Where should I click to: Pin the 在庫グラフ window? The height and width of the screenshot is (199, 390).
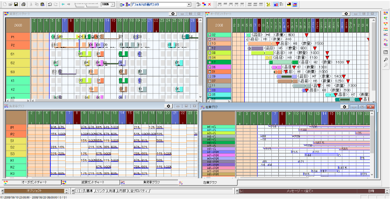coord(344,107)
